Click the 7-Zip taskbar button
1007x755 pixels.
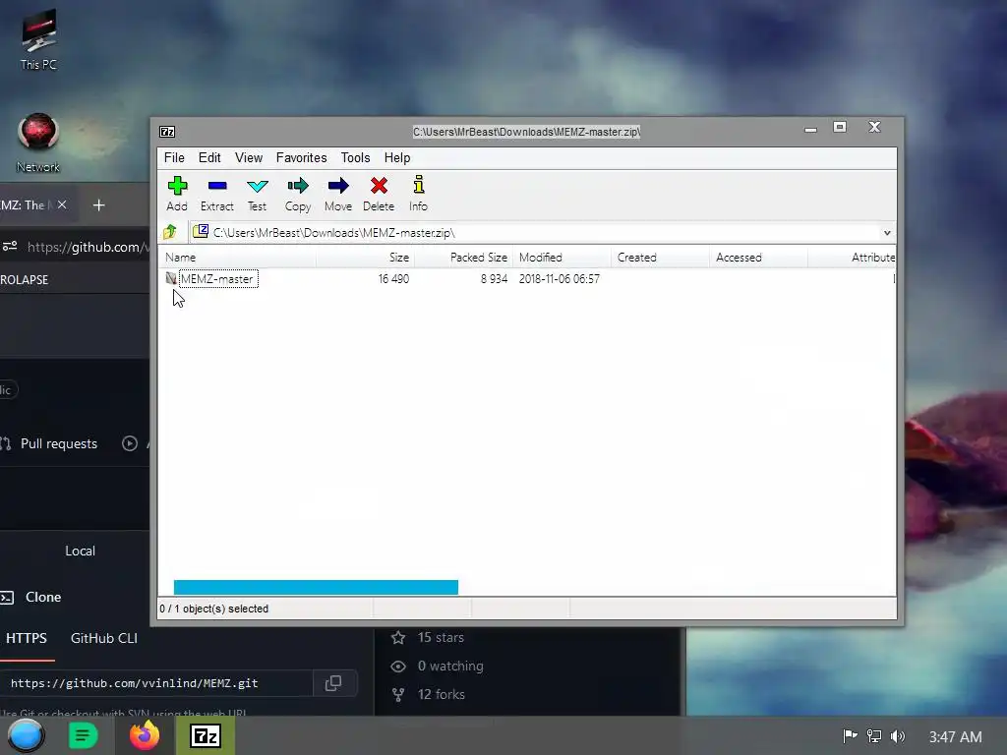(206, 735)
